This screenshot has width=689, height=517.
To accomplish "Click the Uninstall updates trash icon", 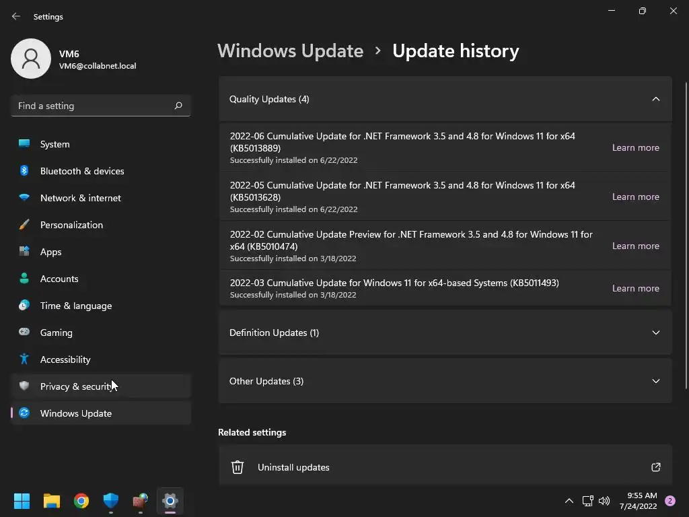I will tap(238, 467).
